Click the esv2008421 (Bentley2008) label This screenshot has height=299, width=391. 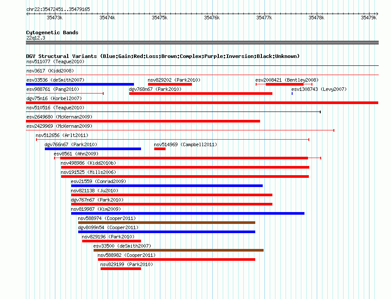pos(287,80)
